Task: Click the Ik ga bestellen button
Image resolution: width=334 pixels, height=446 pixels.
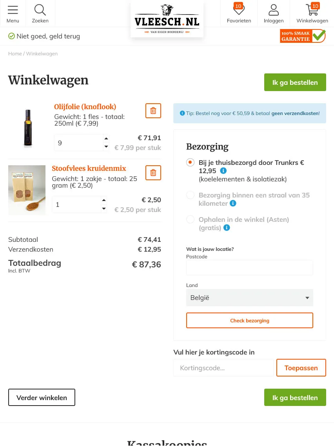Action: click(295, 82)
